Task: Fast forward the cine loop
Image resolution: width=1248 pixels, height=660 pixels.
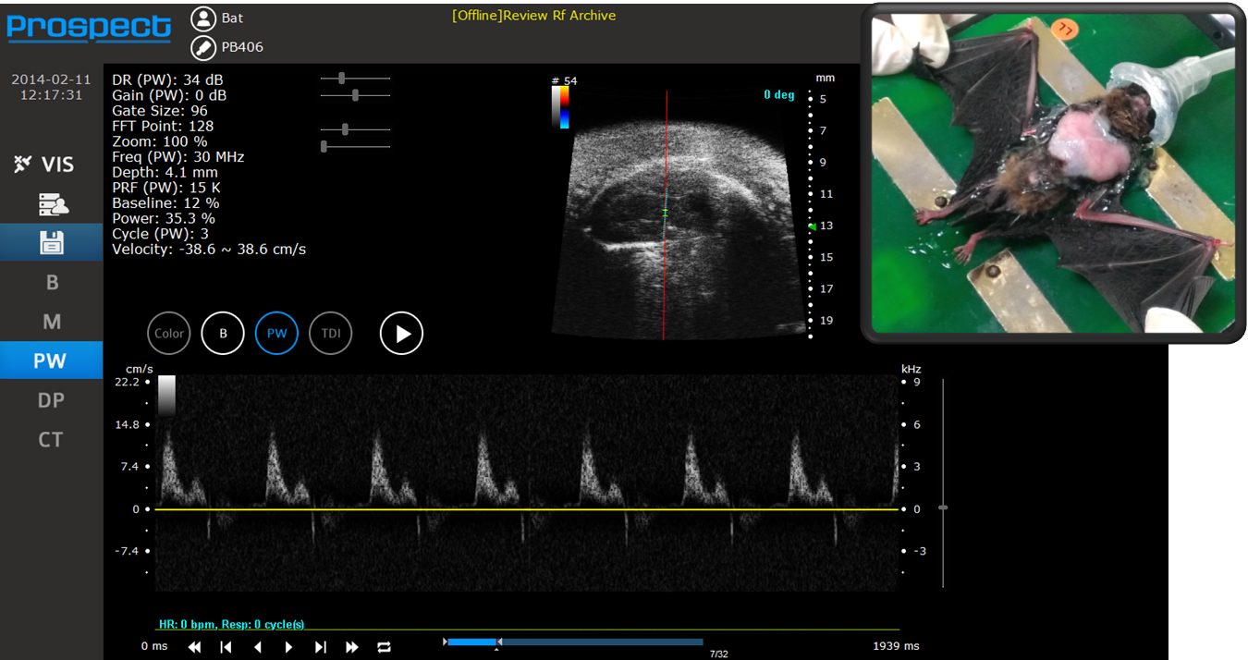Action: (x=352, y=647)
